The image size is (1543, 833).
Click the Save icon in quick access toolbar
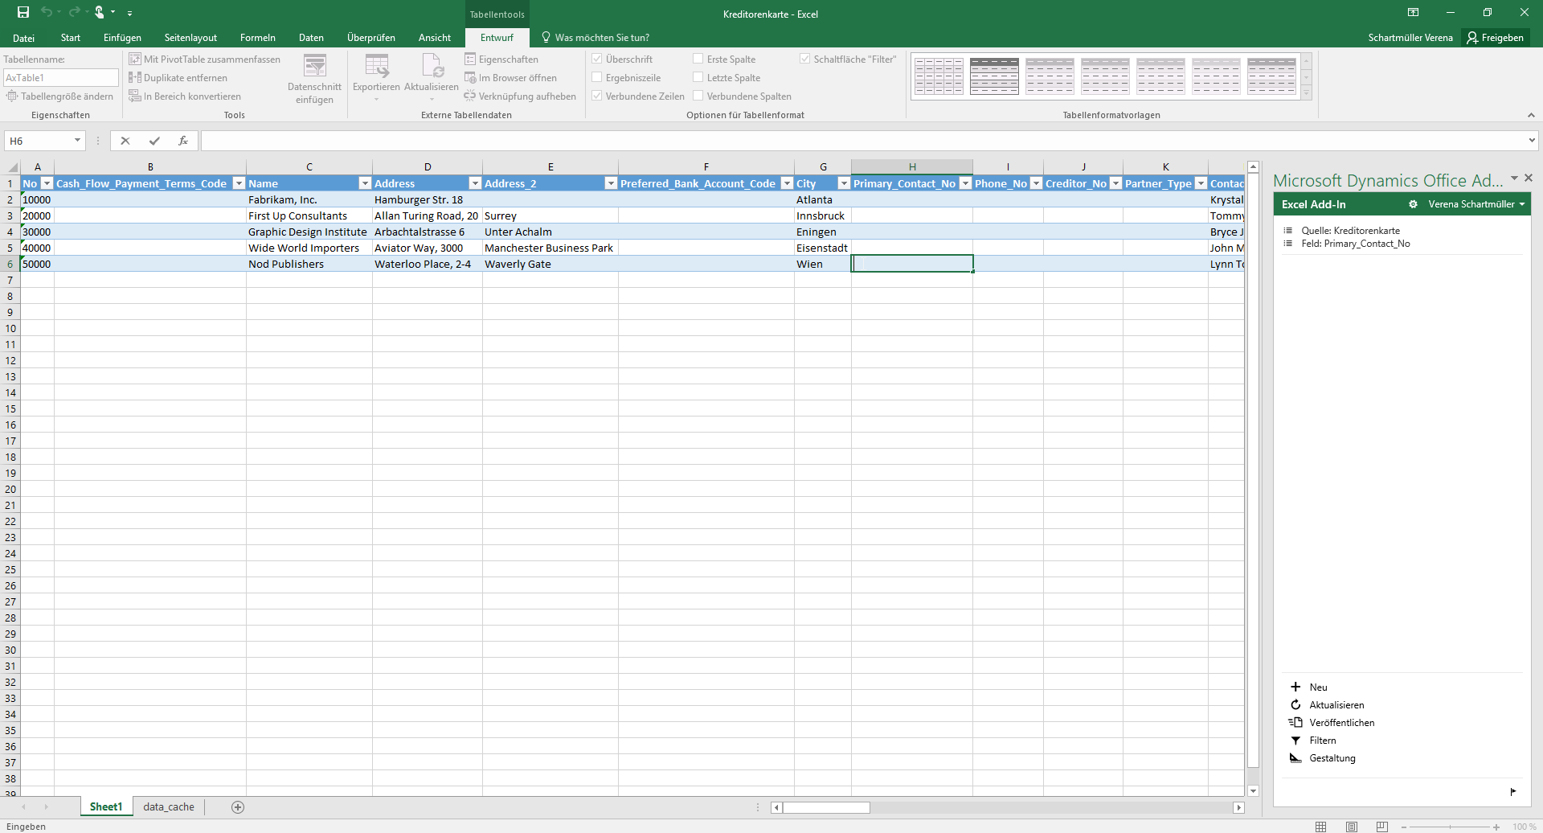click(23, 12)
